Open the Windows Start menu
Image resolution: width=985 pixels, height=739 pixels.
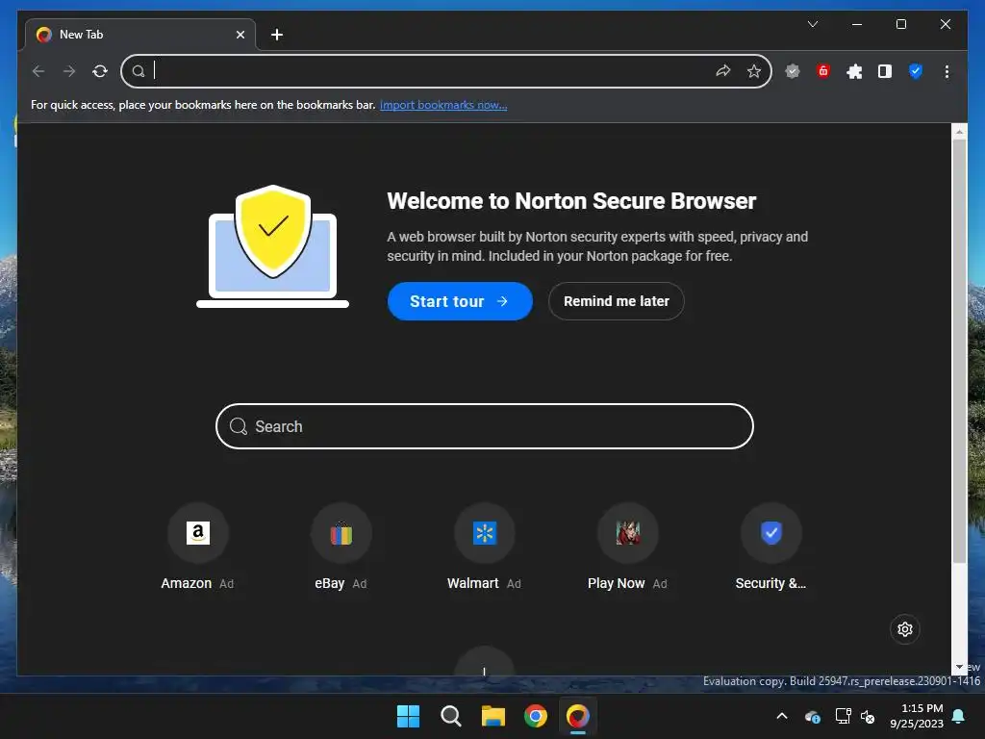(408, 716)
